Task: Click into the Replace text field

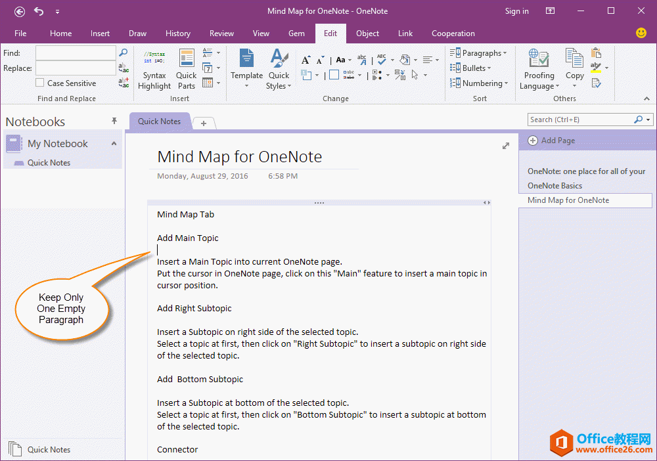Action: pyautogui.click(x=76, y=68)
